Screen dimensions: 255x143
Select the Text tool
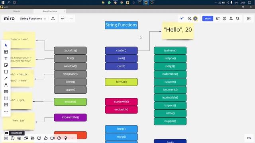(6, 58)
